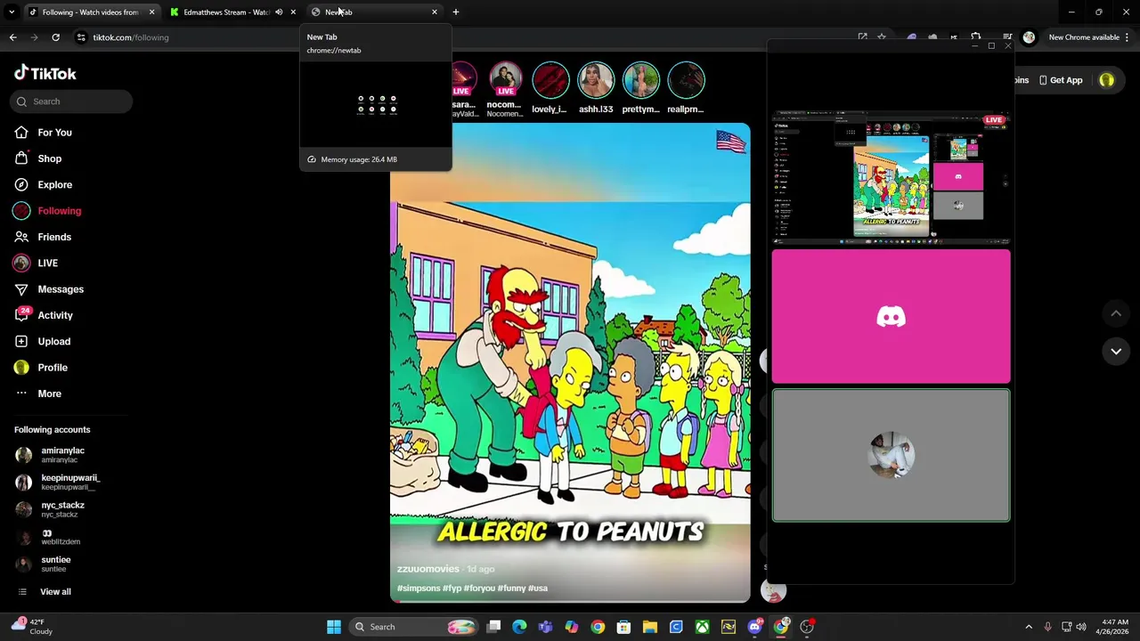The width and height of the screenshot is (1140, 641).
Task: Open zzuuomovies creator profile link
Action: 428,569
